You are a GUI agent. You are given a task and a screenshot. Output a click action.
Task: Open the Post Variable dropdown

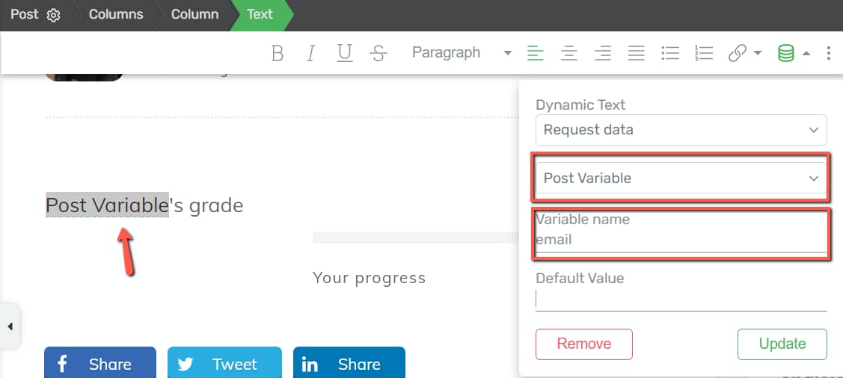[681, 179]
